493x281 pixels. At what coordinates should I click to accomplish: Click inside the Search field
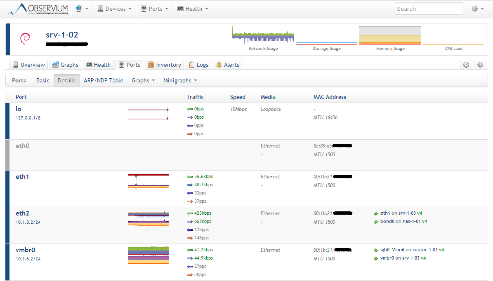(429, 8)
